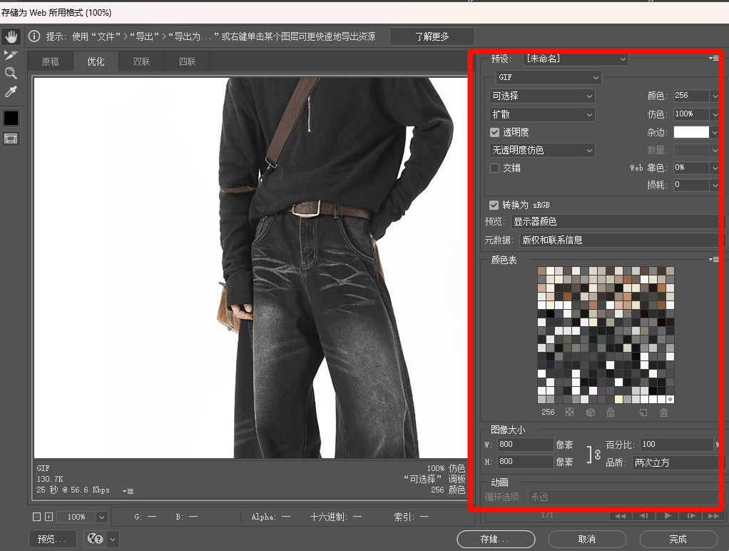Open the GIF file format dropdown

[549, 77]
